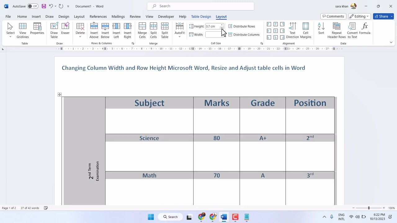397x223 pixels.
Task: Go to the Table Design tab
Action: tap(201, 16)
